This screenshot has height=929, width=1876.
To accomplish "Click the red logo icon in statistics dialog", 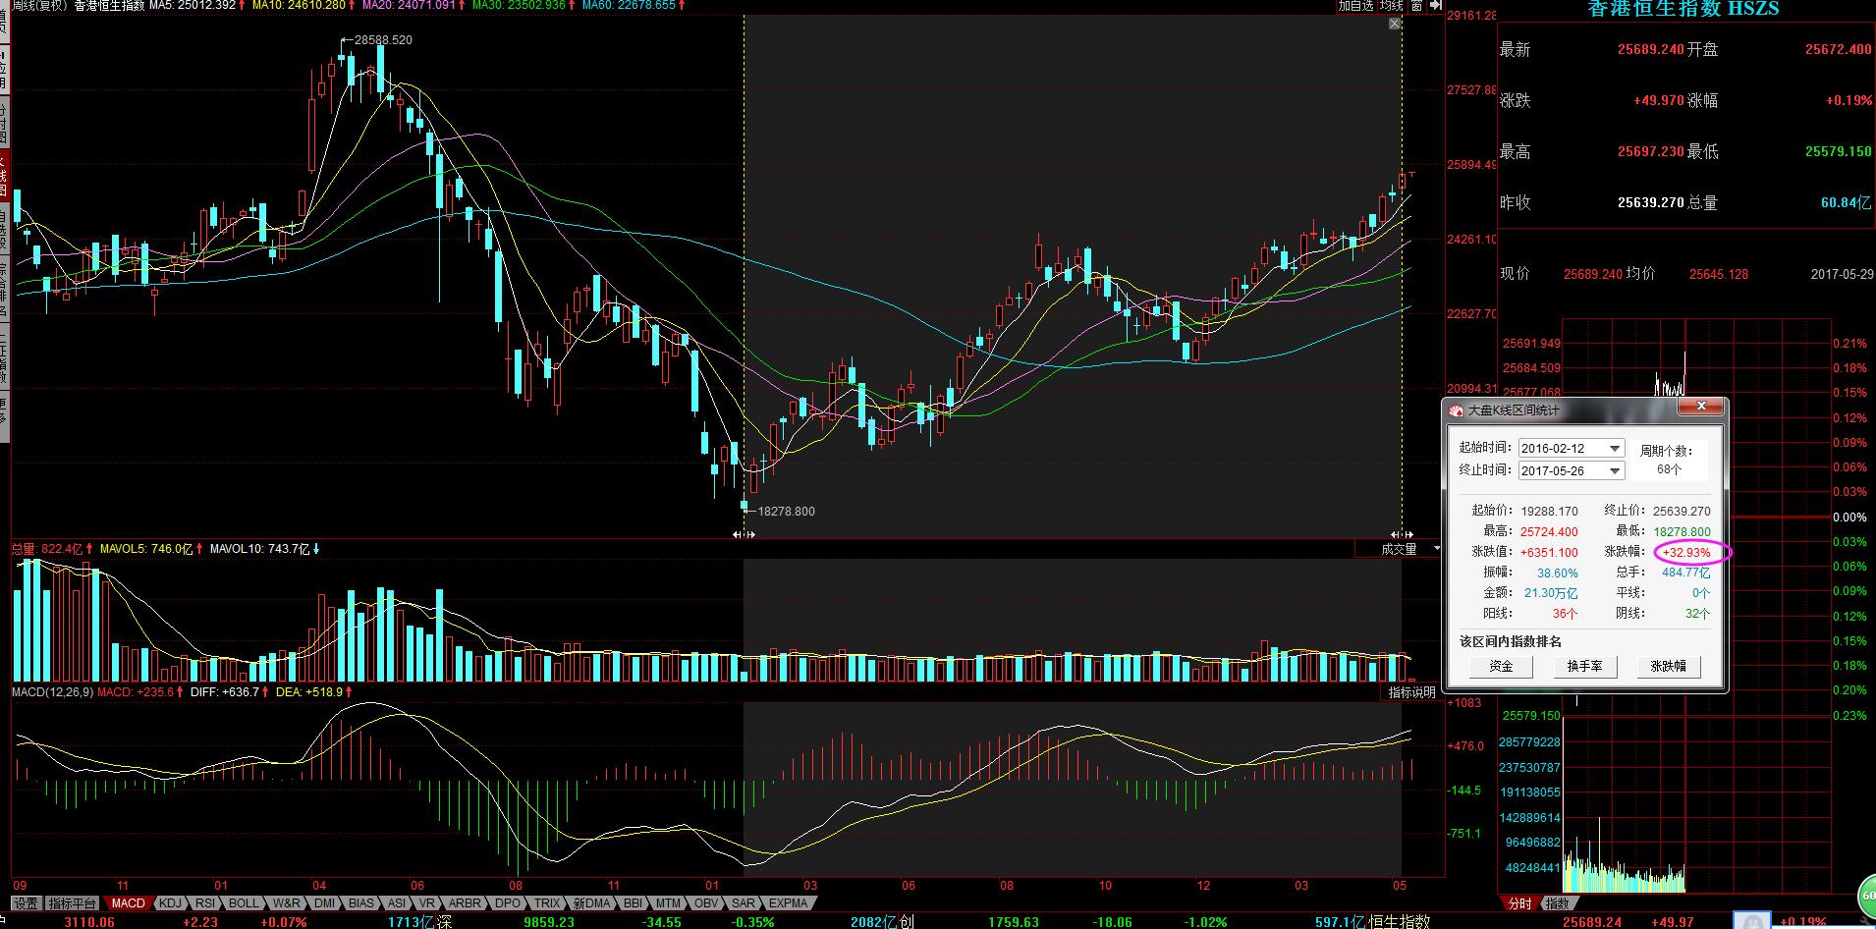I will pyautogui.click(x=1457, y=410).
